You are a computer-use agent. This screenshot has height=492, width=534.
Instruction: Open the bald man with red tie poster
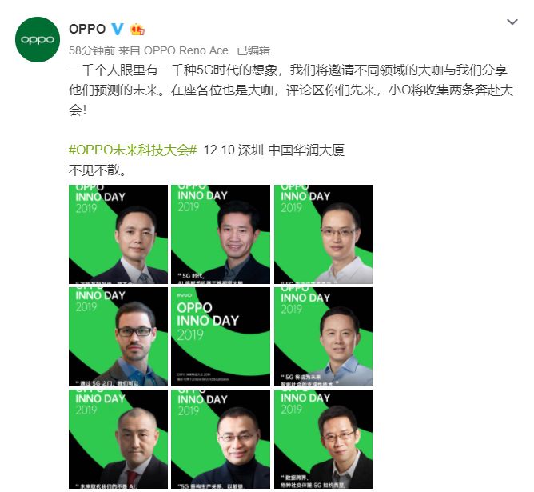coord(118,439)
